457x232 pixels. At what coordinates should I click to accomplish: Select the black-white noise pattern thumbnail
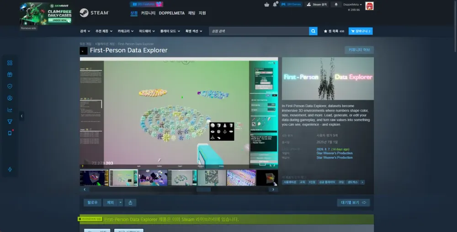pyautogui.click(x=212, y=178)
